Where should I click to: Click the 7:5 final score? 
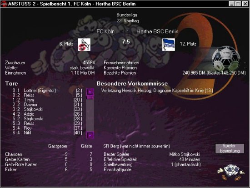pyautogui.click(x=126, y=42)
